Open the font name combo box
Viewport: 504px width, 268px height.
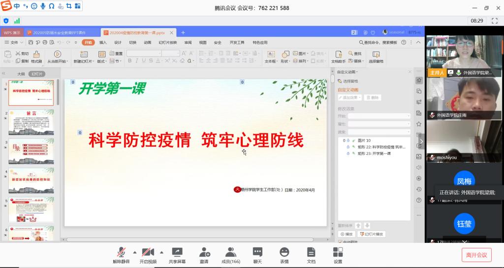(x=144, y=53)
